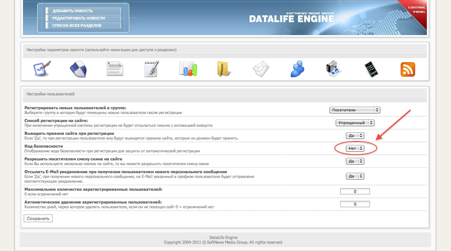Open the notepad with pencil icon
The image size is (451, 251).
[x=151, y=69]
